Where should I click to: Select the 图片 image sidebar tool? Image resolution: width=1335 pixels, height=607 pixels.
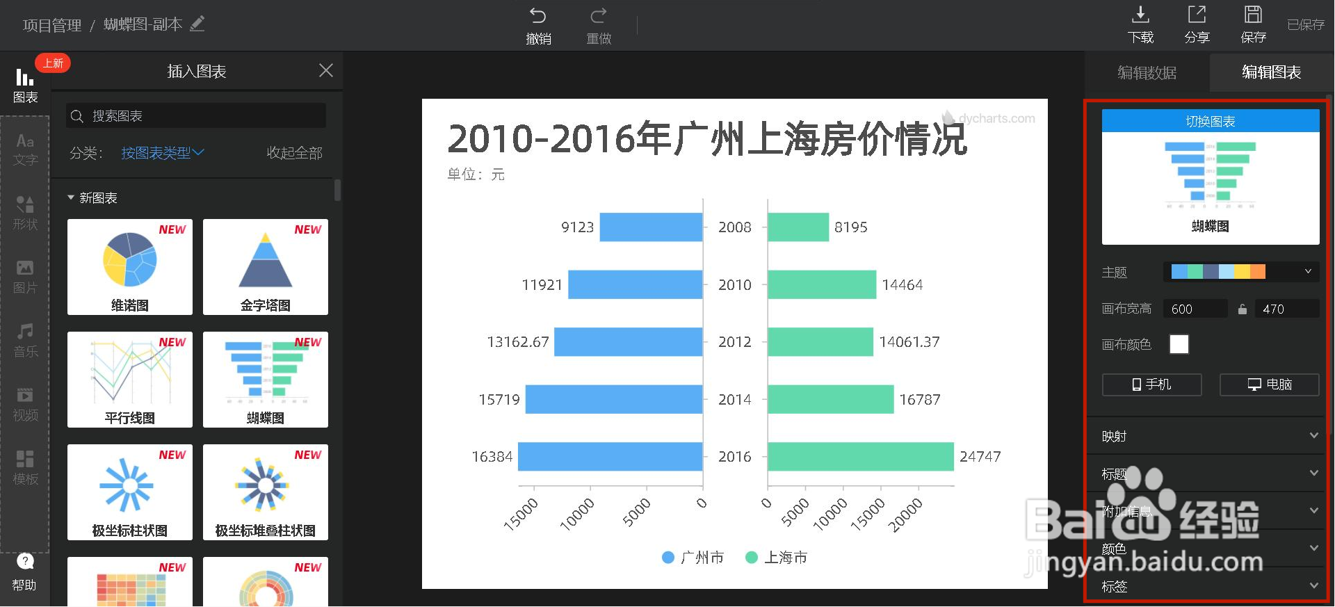(x=25, y=277)
